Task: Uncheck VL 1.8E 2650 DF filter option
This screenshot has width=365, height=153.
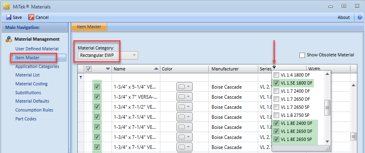Action: point(276,131)
